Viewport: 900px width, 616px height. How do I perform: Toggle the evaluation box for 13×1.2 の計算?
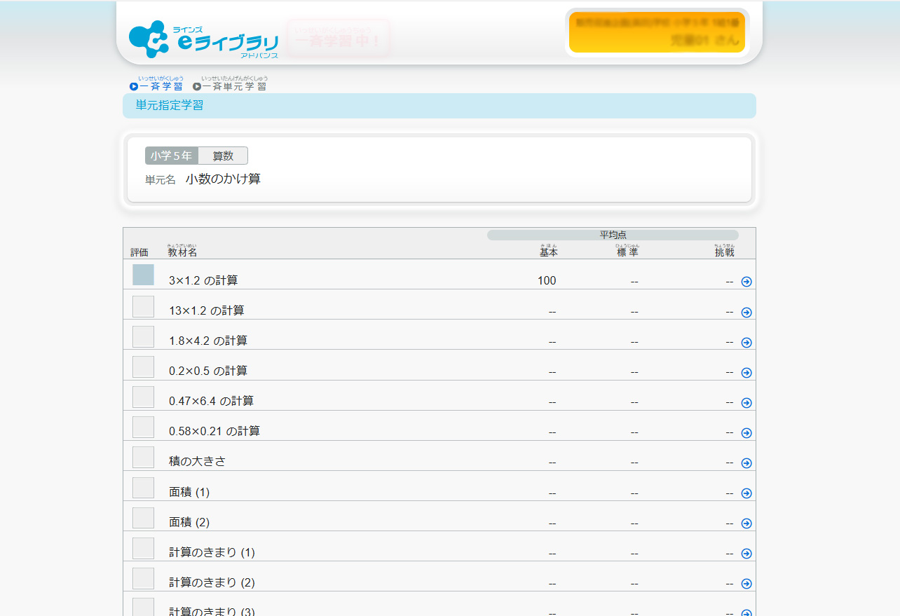click(143, 306)
